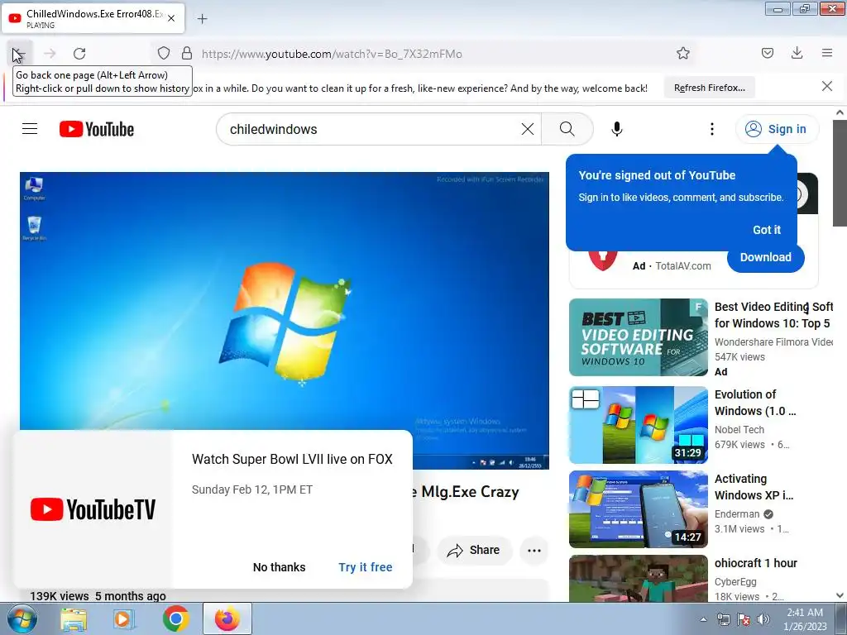Click page scroll down arrow
The width and height of the screenshot is (847, 635).
[840, 595]
